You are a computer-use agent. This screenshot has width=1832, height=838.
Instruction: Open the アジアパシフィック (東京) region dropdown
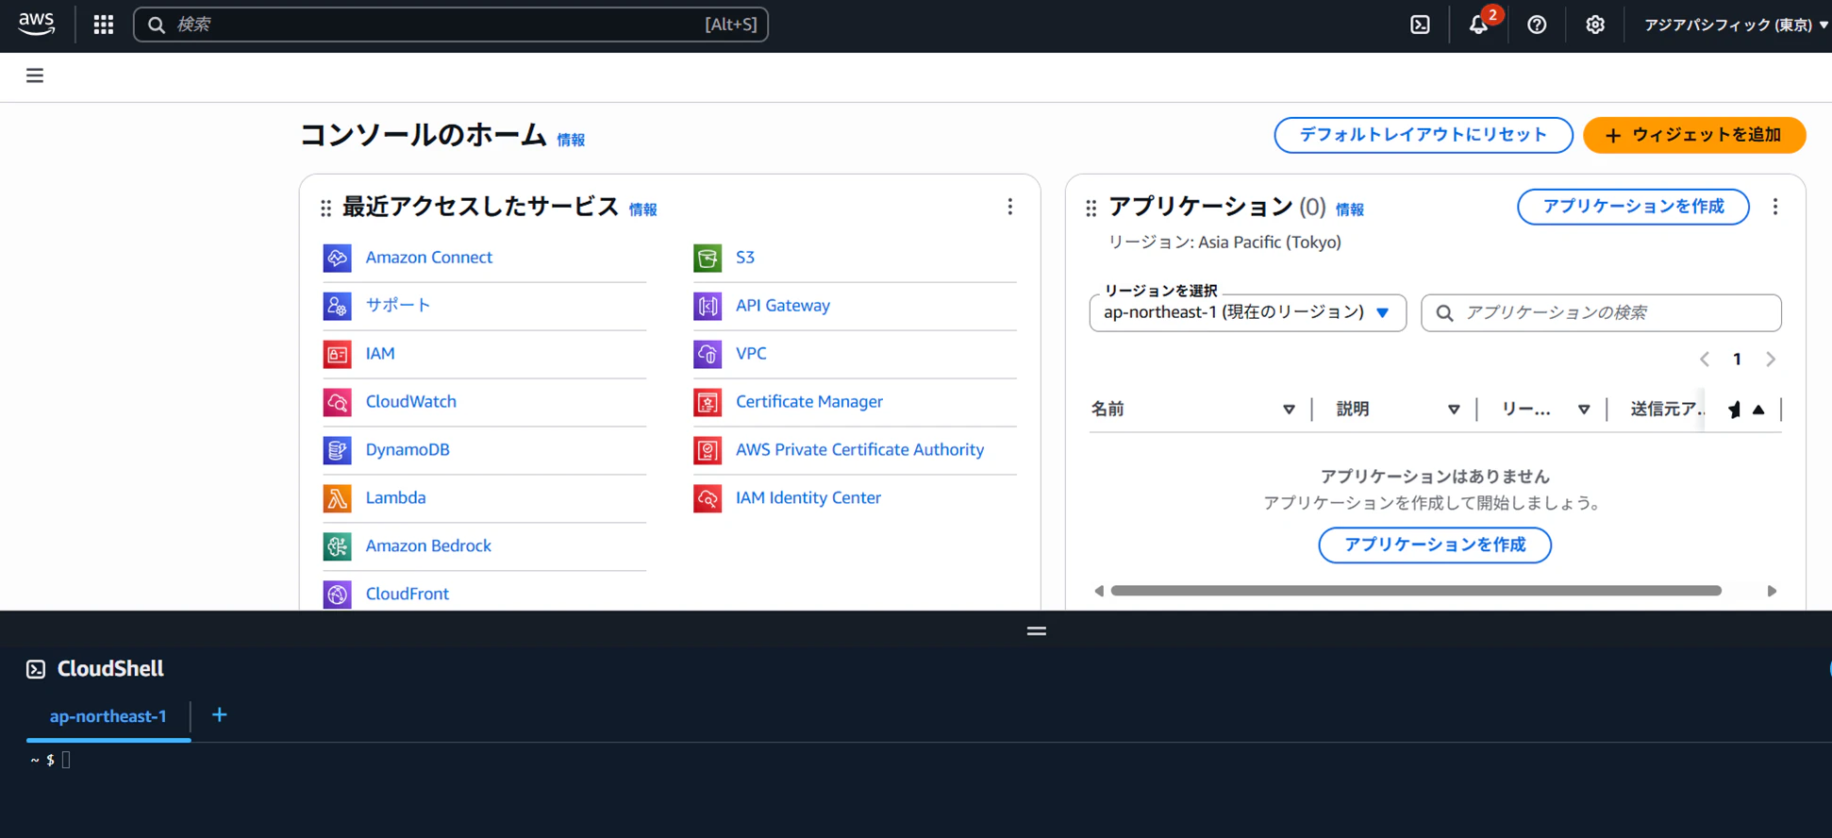click(x=1735, y=25)
